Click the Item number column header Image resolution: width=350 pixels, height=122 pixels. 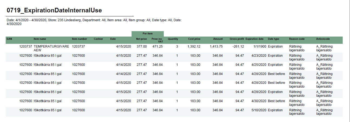(x=79, y=39)
